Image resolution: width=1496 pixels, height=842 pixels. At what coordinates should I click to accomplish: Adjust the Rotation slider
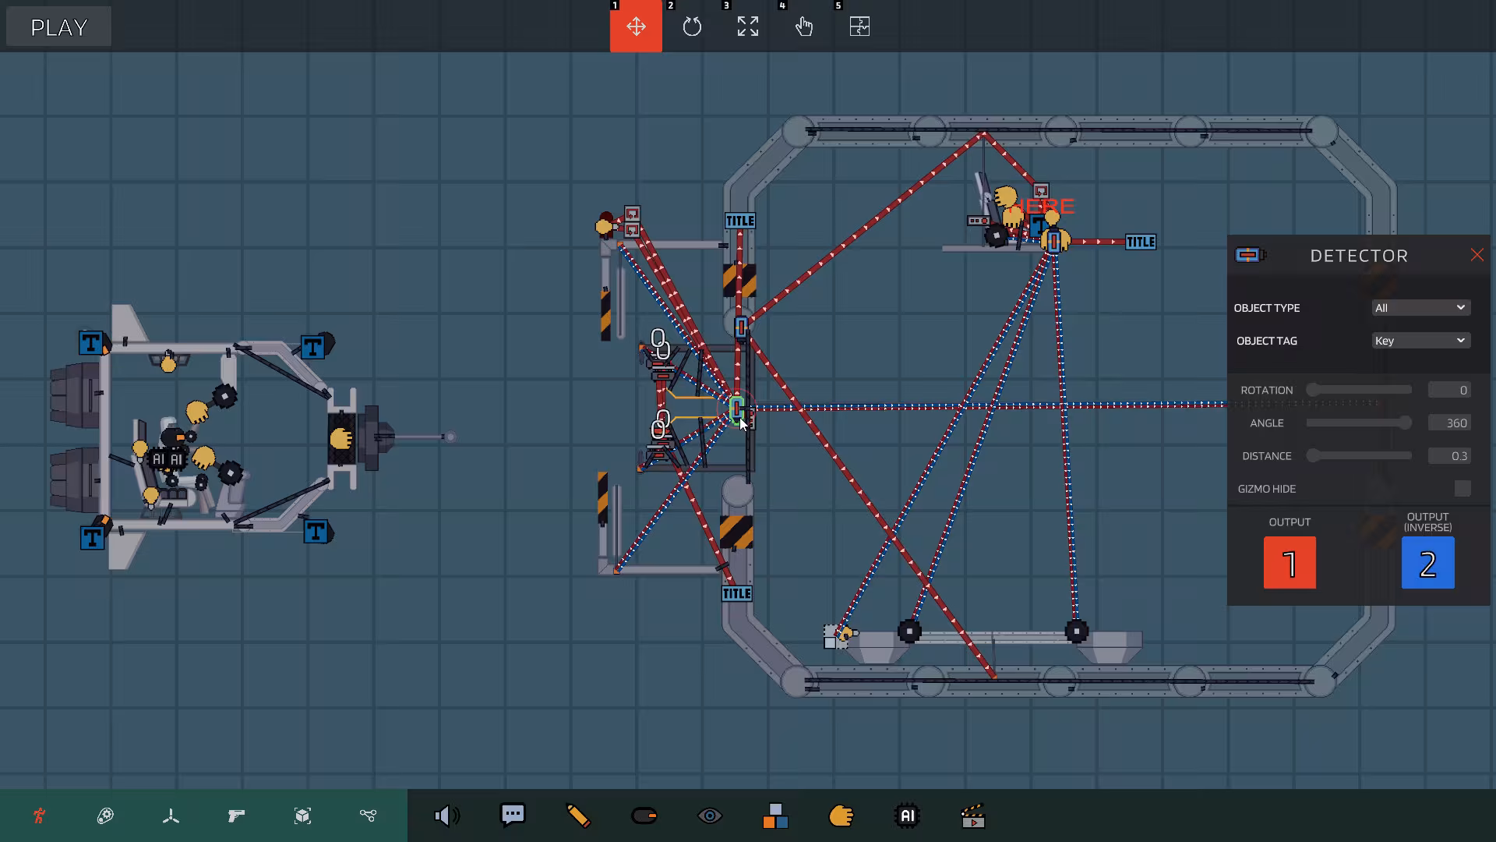point(1360,390)
